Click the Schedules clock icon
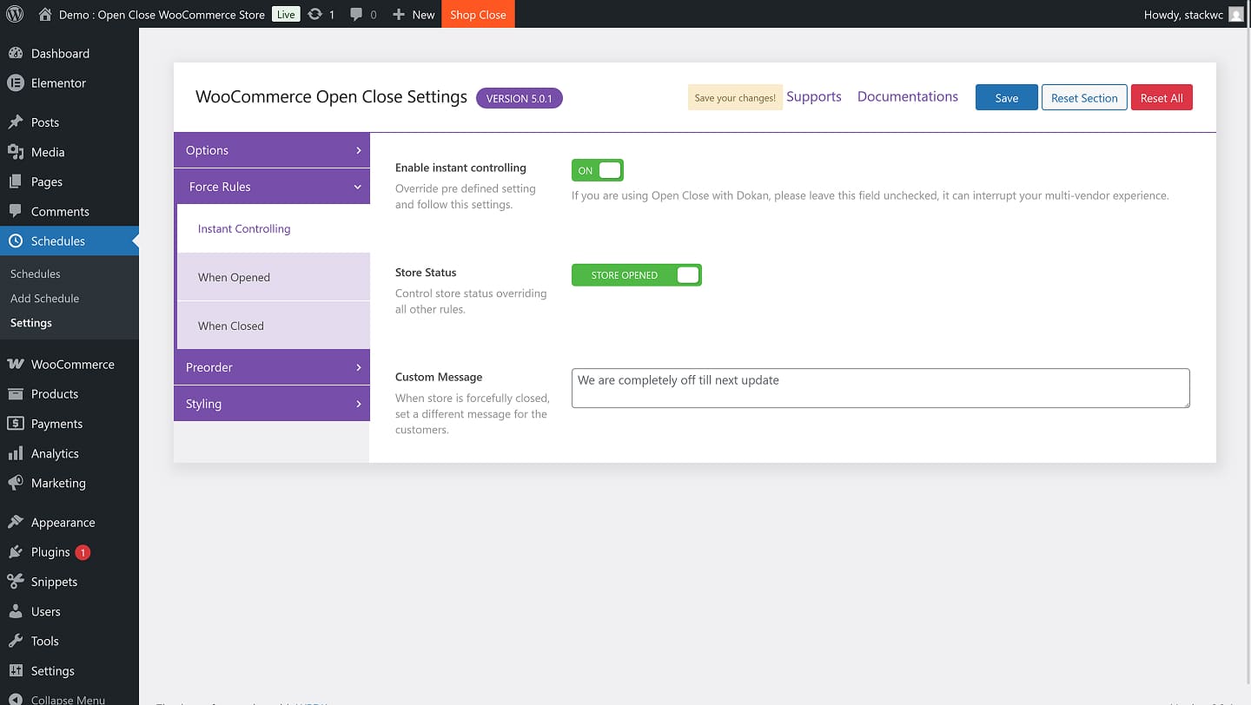1251x705 pixels. coord(16,240)
